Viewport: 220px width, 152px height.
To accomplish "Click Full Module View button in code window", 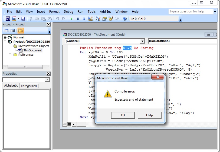I will [x=69, y=124].
